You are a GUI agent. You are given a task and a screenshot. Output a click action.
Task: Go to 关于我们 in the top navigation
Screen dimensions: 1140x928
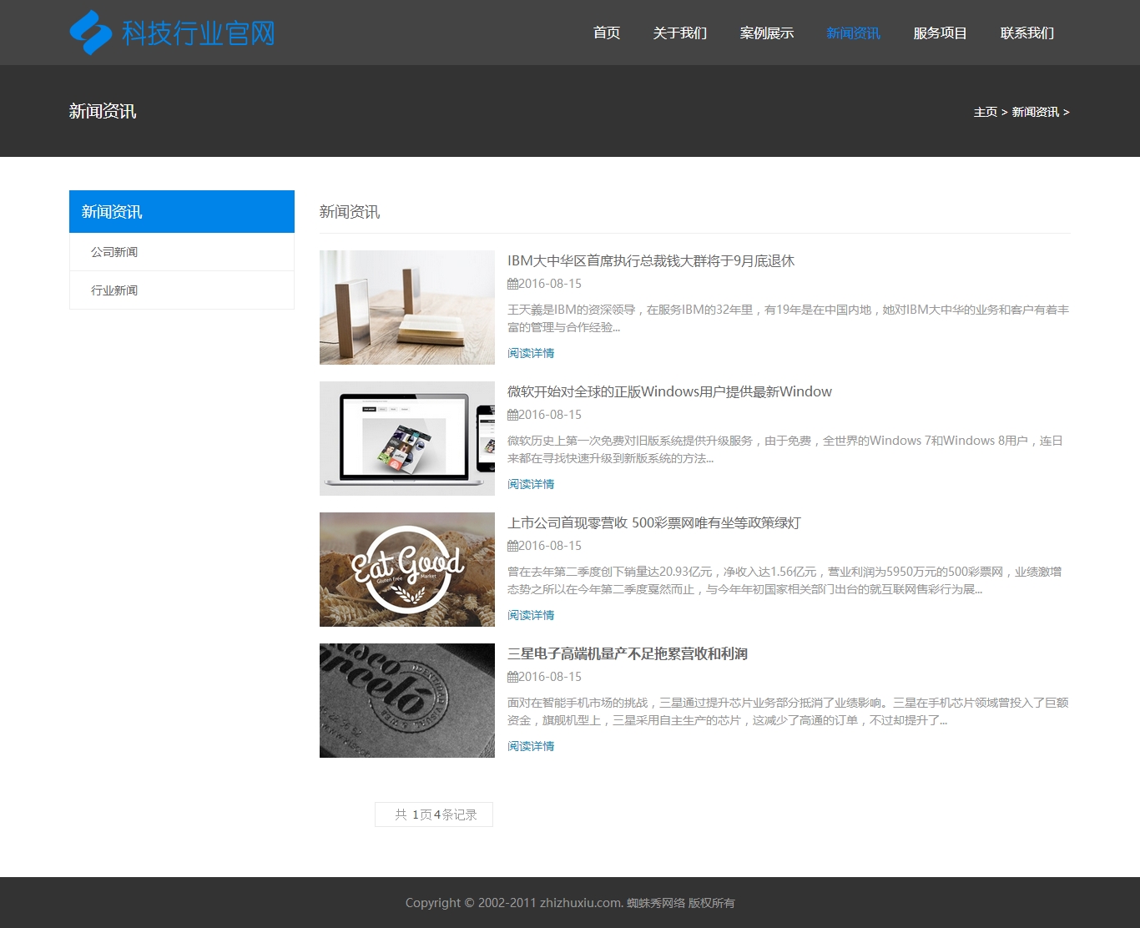coord(680,33)
